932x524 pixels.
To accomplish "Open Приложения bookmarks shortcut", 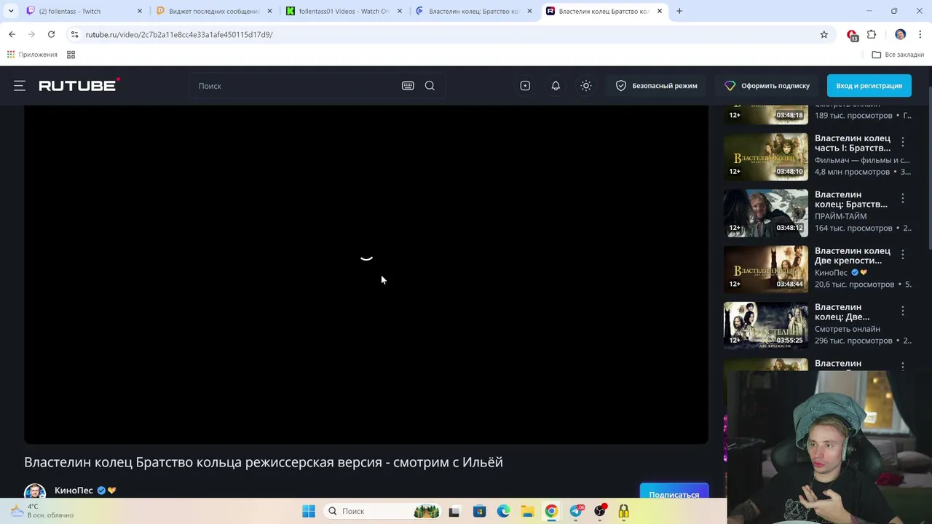I will coord(32,55).
